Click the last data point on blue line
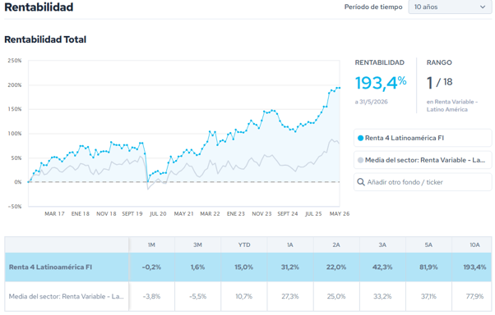495x315 pixels. (x=339, y=88)
